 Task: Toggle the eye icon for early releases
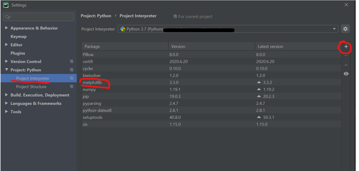(x=346, y=74)
